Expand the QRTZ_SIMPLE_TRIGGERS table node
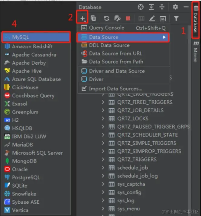Viewport: 201px width, 216px height. click(x=103, y=143)
